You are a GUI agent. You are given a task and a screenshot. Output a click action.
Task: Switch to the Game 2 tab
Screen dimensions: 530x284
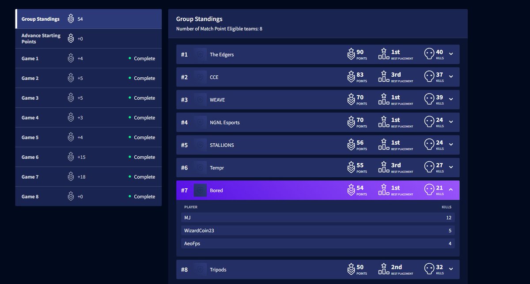88,78
